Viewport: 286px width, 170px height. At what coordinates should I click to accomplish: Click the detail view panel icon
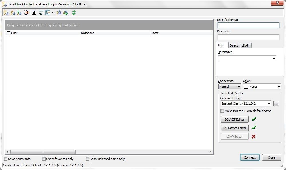coord(34,13)
